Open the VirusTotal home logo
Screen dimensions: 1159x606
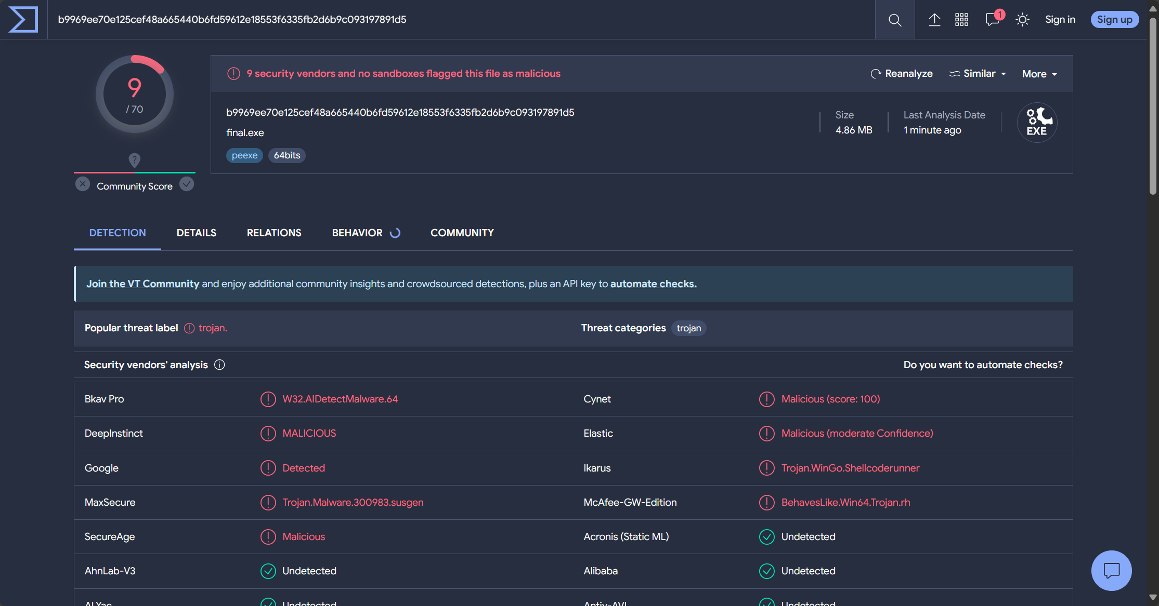click(x=23, y=19)
